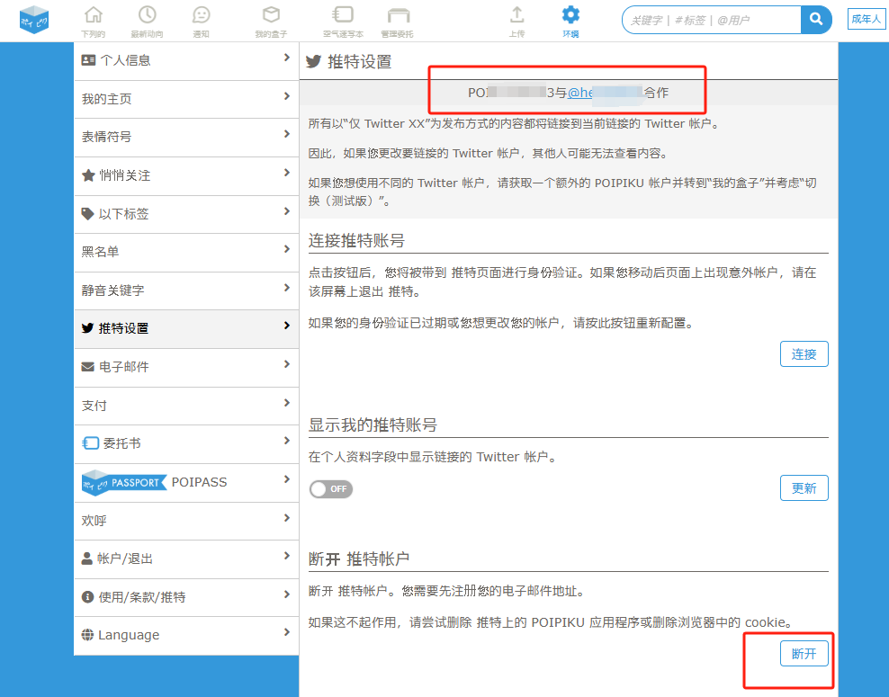Click the 成年人 button
This screenshot has width=889, height=697.
[866, 19]
